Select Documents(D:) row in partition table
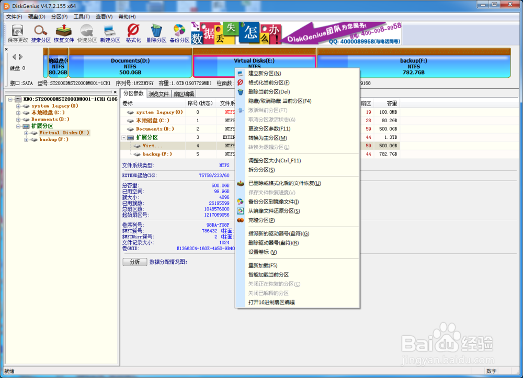 260,129
